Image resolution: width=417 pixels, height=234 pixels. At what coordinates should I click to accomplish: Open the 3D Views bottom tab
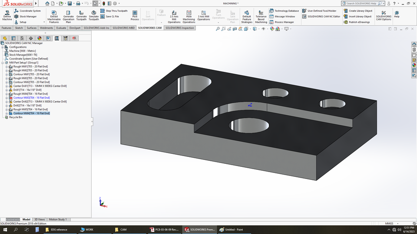pos(40,219)
